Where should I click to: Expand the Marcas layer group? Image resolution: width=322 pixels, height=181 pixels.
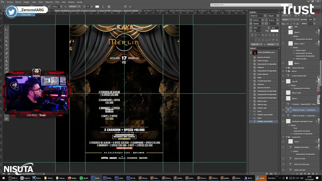pos(286,71)
